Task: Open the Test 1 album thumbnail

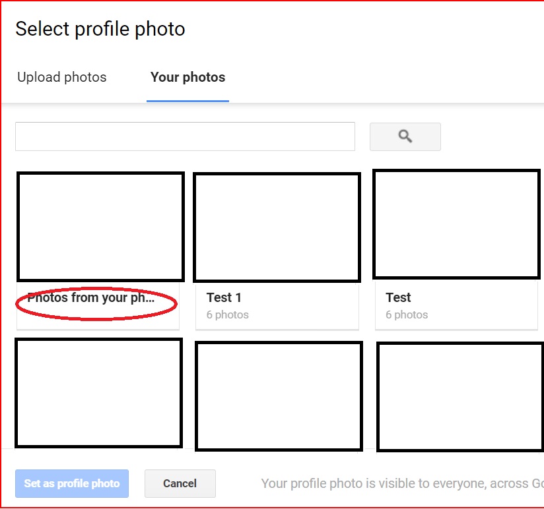Action: [277, 227]
